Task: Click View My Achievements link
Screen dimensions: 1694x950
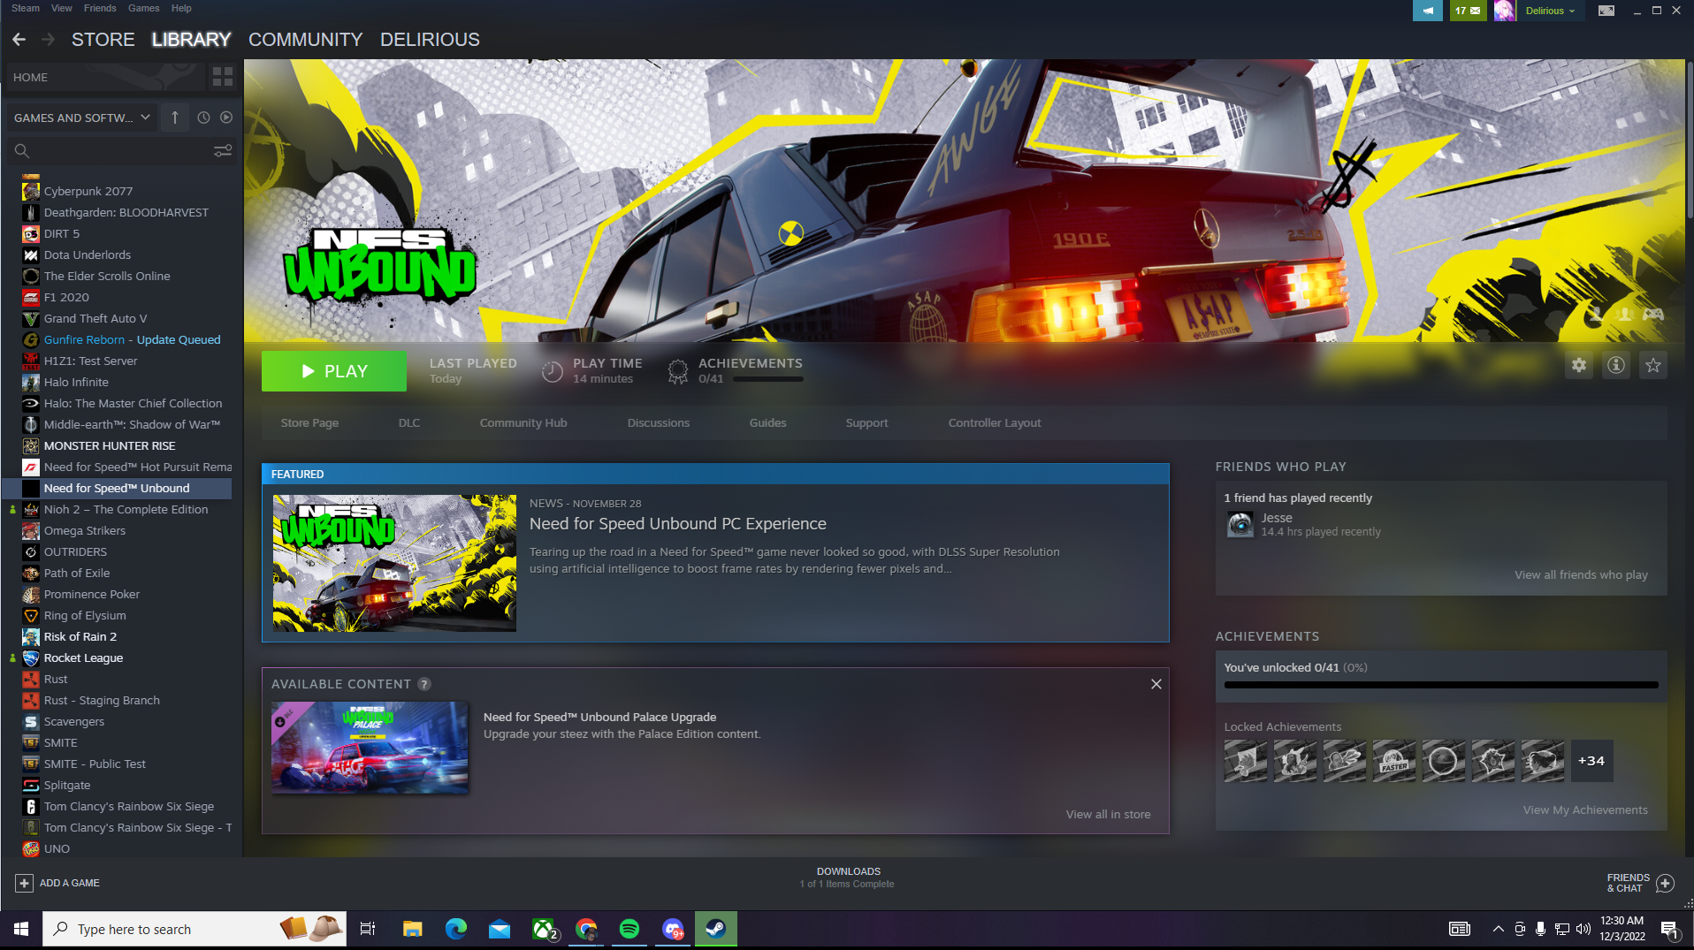Action: (x=1585, y=809)
